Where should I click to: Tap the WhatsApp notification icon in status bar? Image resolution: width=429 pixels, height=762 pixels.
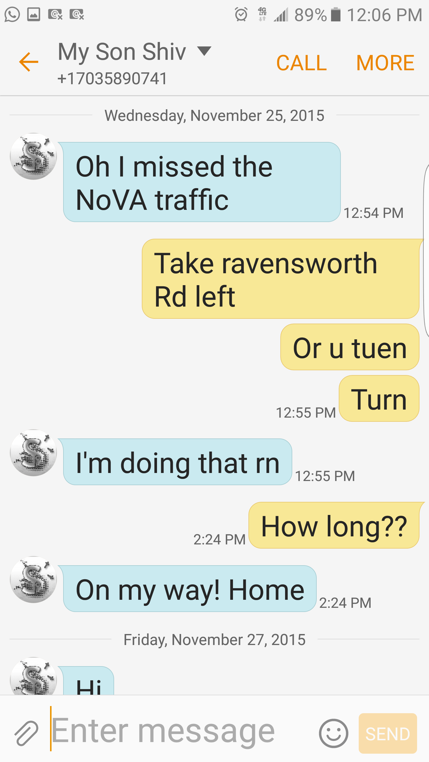tap(12, 14)
